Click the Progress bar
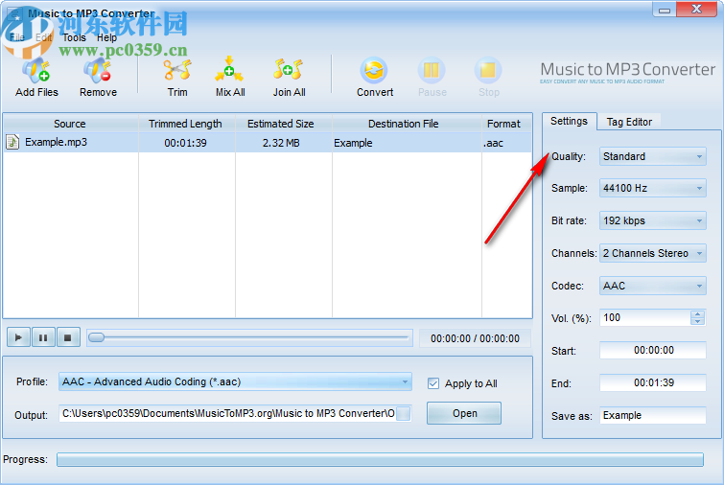 pos(380,460)
